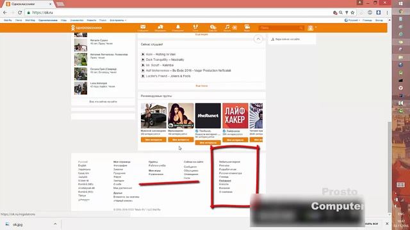Close the Одноклассники tab
Image resolution: width=410 pixels, height=230 pixels.
pyautogui.click(x=50, y=4)
